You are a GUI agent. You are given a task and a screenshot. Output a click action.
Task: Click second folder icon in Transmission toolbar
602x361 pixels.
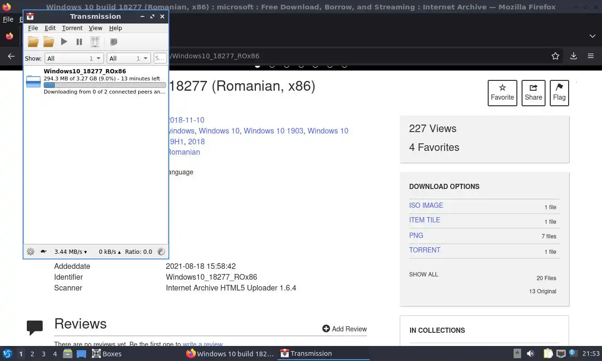pos(48,42)
